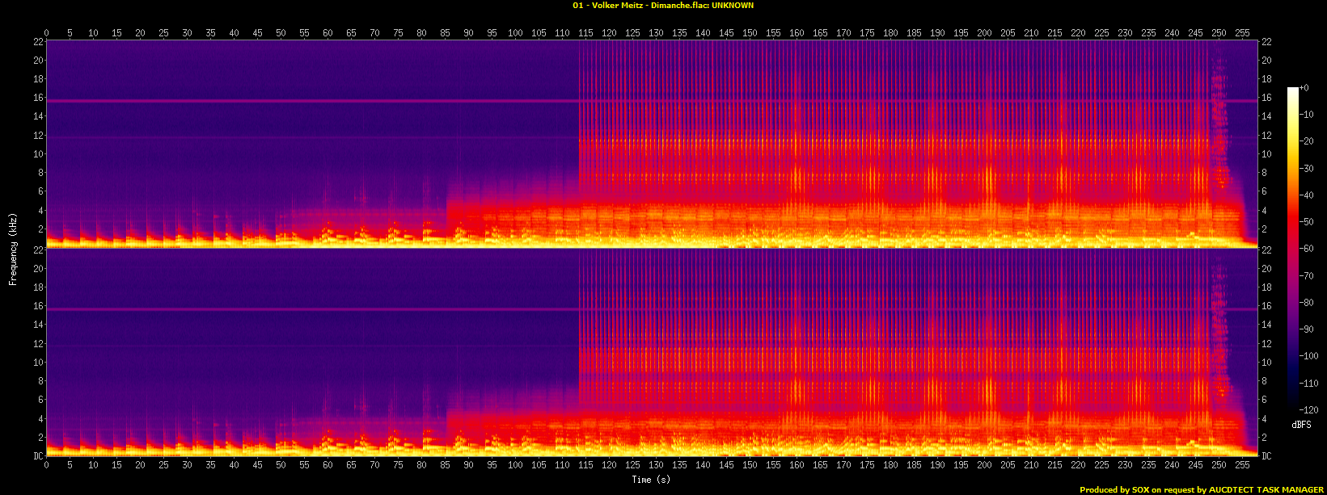The image size is (1327, 495).
Task: Click the "-20" dBFS scale tick label
Action: [1307, 141]
